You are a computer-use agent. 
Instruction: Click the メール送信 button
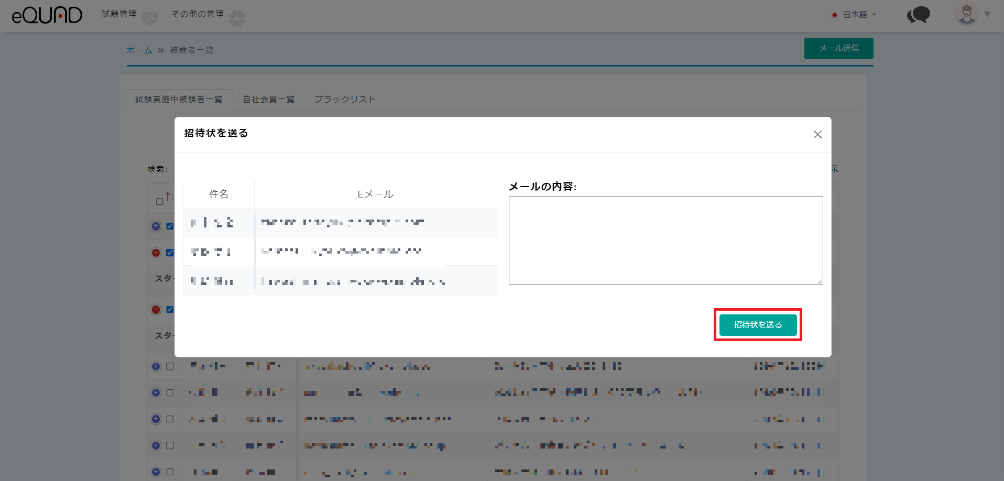838,48
